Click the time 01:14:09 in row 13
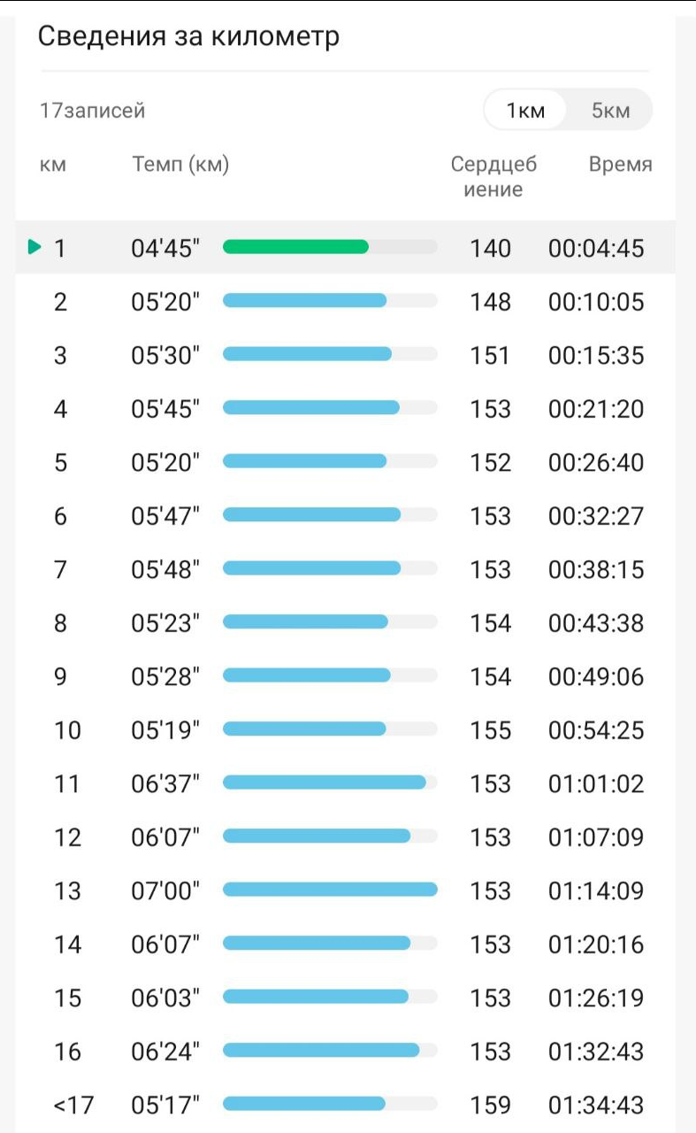 click(x=596, y=890)
